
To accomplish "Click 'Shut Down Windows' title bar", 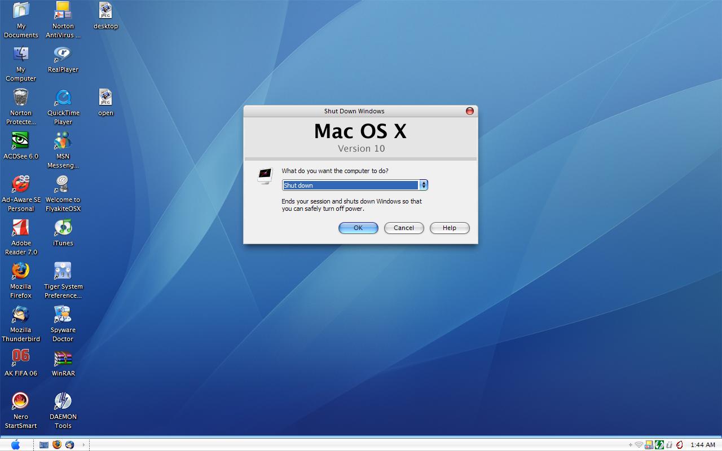I will click(354, 111).
